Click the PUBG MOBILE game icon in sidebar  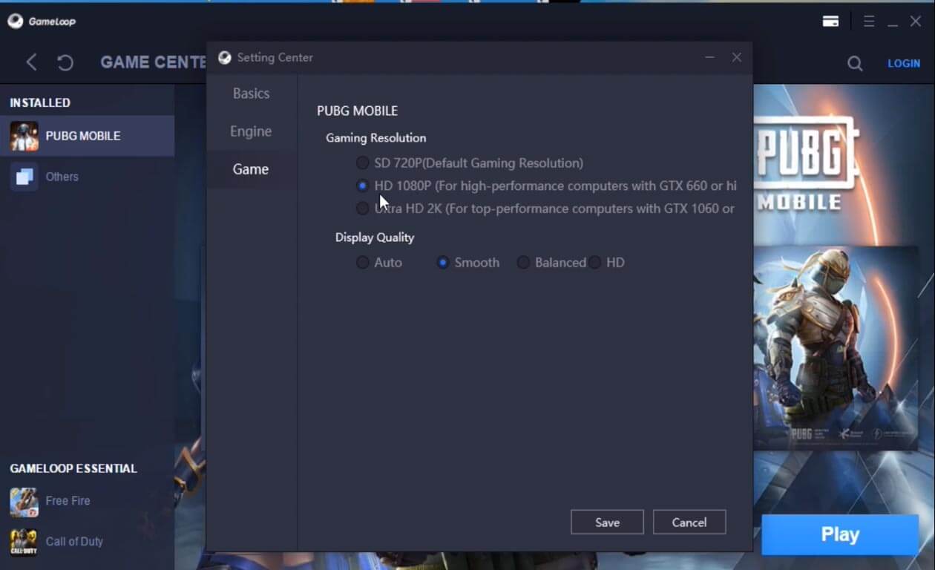pyautogui.click(x=24, y=136)
